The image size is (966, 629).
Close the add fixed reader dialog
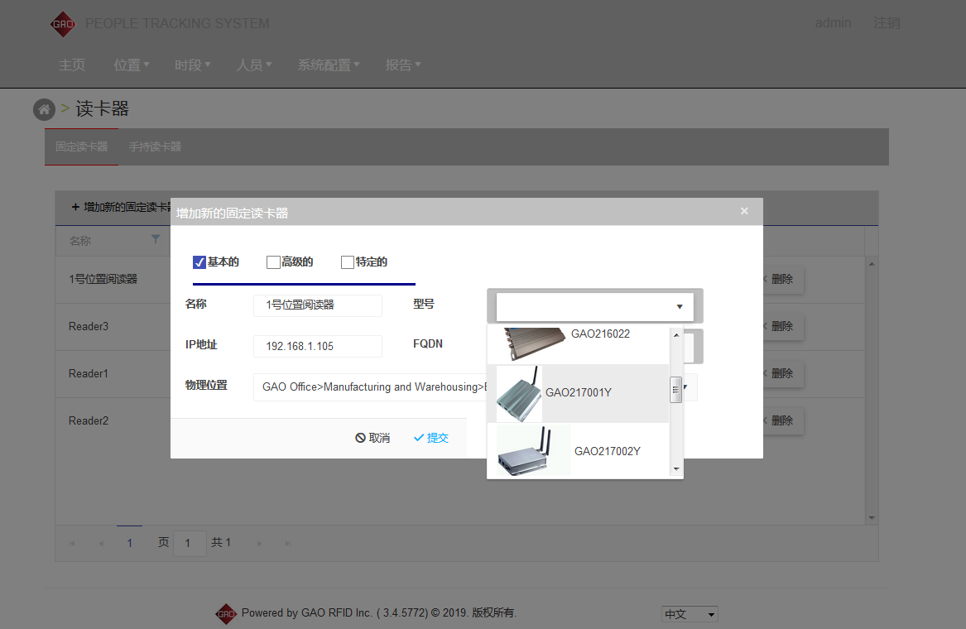pyautogui.click(x=744, y=211)
